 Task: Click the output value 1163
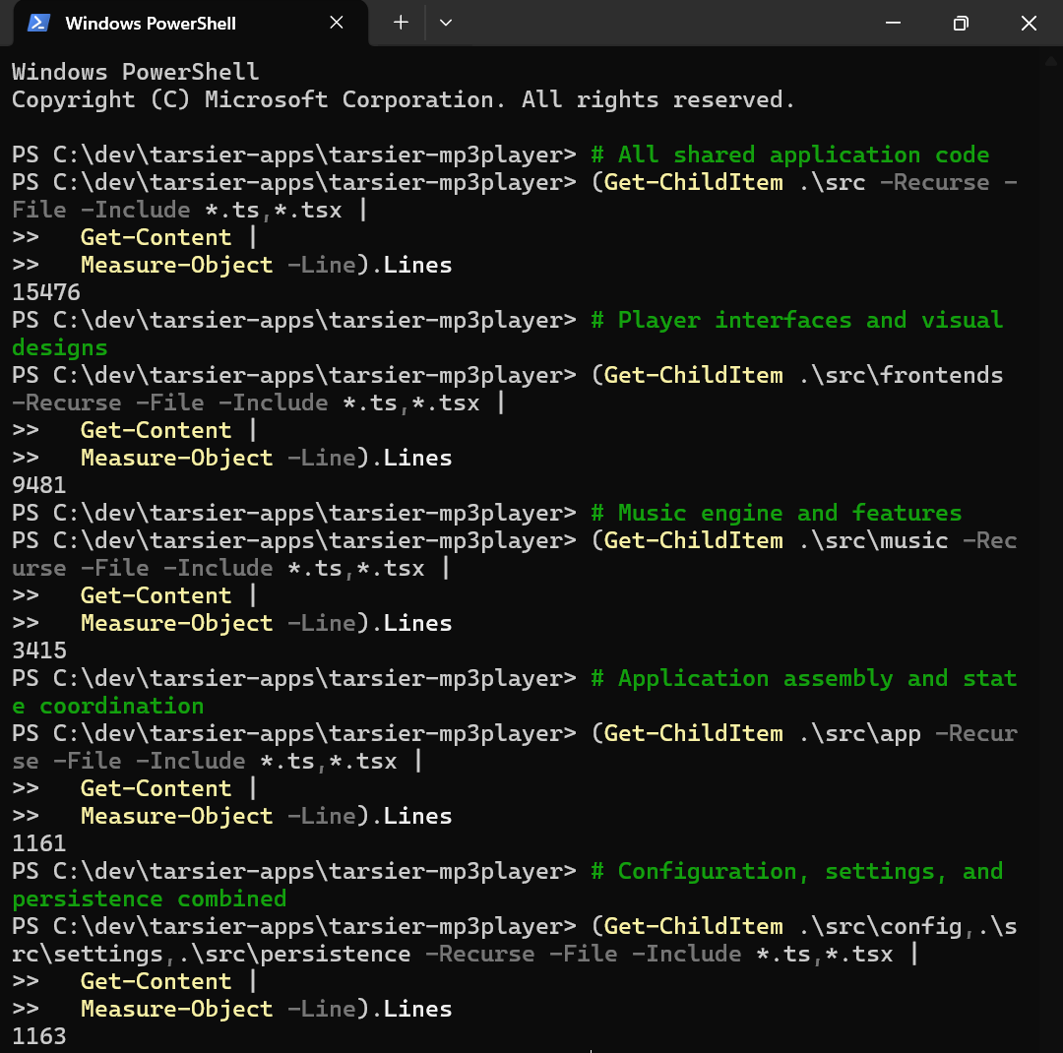click(x=39, y=1036)
